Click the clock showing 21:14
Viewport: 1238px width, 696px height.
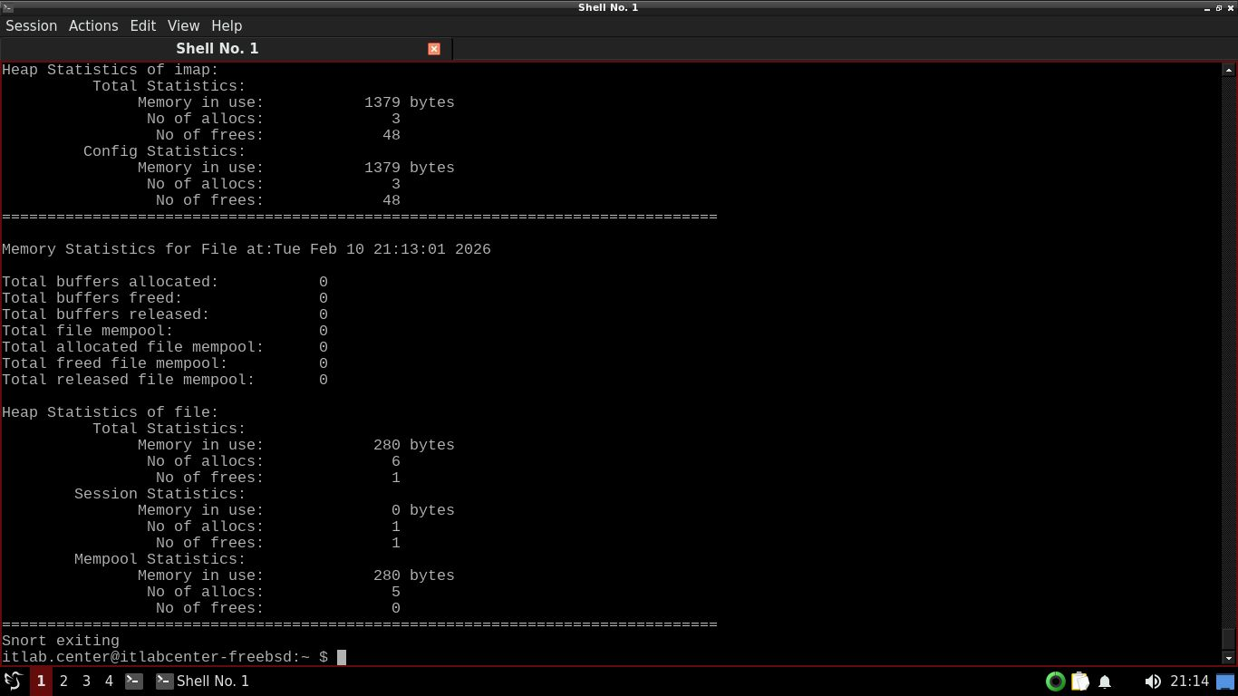1189,681
